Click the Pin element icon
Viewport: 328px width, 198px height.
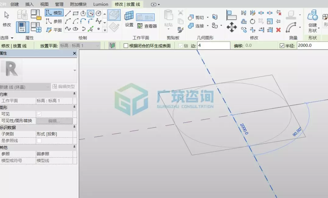click(278, 21)
